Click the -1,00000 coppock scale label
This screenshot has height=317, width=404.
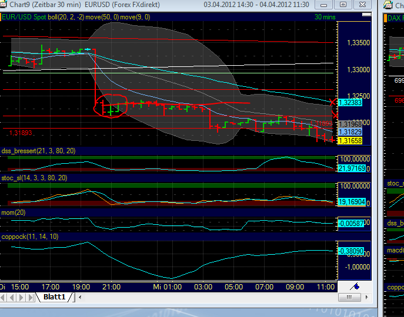[358, 267]
